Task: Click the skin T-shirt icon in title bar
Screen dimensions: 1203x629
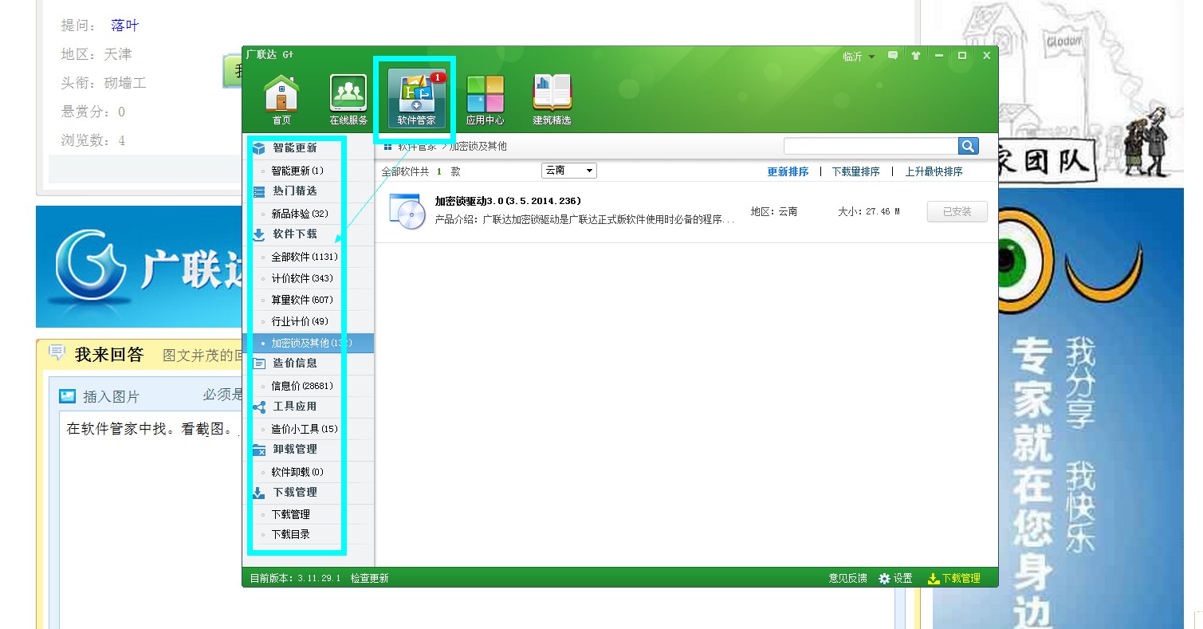Action: [x=915, y=56]
